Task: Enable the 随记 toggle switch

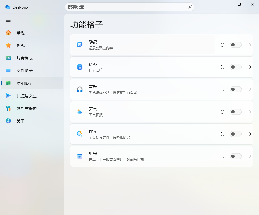Action: (236, 45)
